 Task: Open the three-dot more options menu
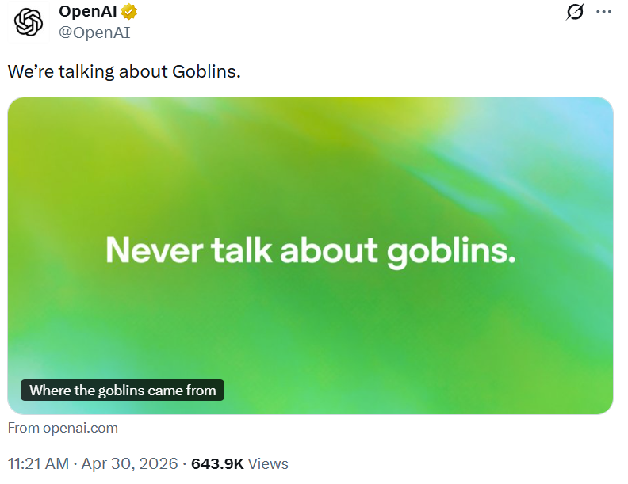[x=603, y=12]
